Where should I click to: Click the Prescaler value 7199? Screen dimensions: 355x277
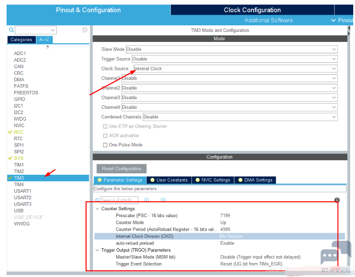[x=225, y=215]
